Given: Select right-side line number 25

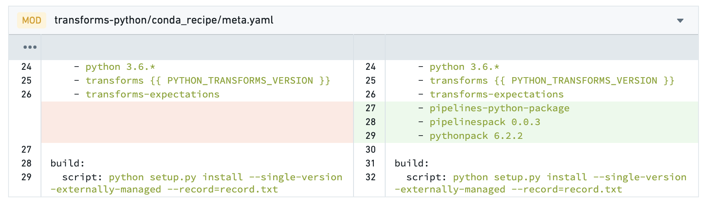Looking at the screenshot, I should coord(371,80).
